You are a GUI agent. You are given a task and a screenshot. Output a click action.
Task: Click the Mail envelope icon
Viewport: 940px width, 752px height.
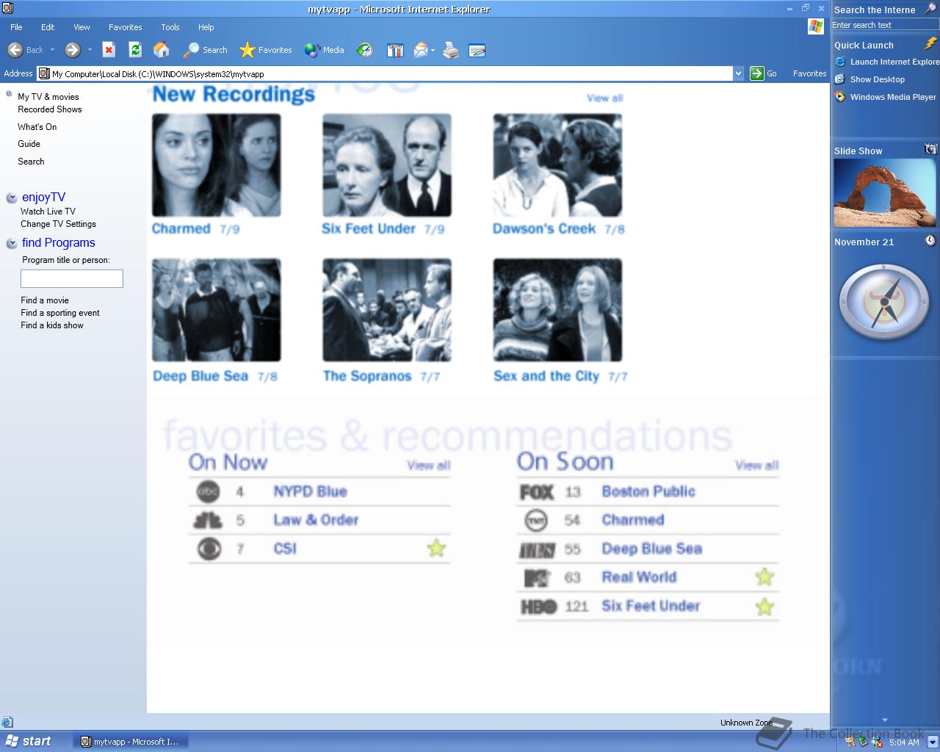pos(421,50)
